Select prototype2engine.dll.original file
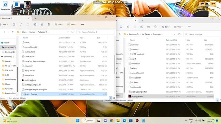Screen dimensions: 221x124 click(x=64, y=90)
